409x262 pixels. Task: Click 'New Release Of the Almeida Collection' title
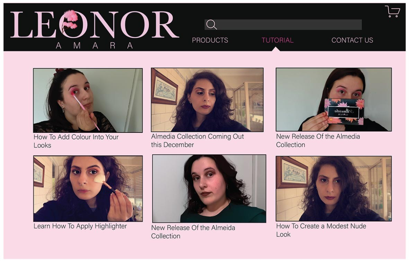[x=193, y=232]
